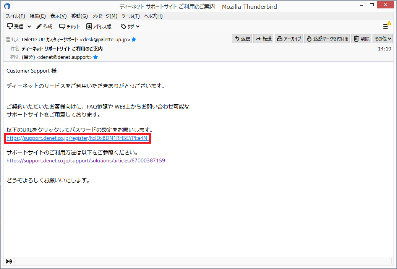This screenshot has width=397, height=269.
Task: Click the 14:19 received time
Action: click(x=385, y=49)
